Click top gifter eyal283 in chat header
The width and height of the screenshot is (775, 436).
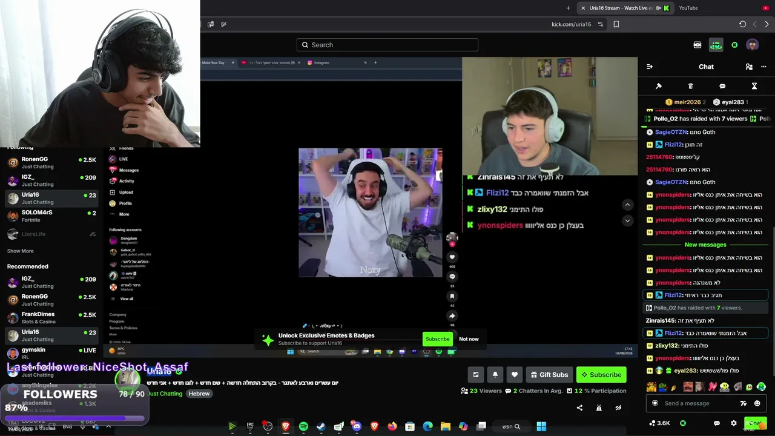(x=730, y=102)
